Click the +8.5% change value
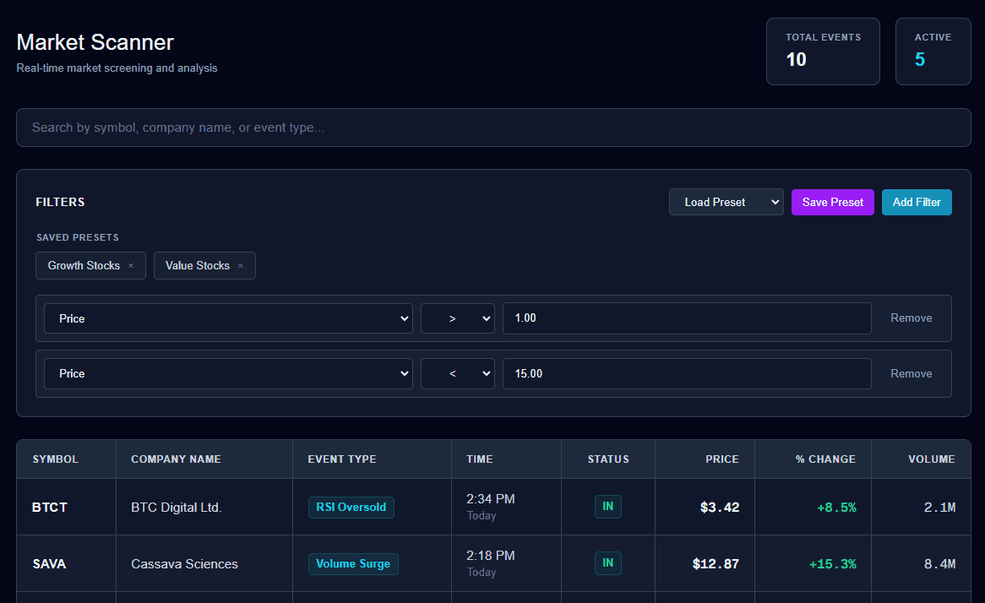This screenshot has height=603, width=985. click(x=836, y=508)
